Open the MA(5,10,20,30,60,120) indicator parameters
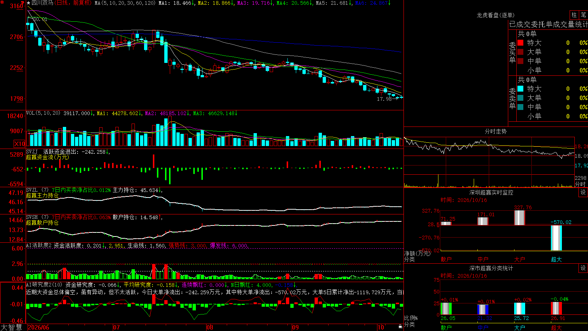The height and width of the screenshot is (331, 588). point(125,3)
